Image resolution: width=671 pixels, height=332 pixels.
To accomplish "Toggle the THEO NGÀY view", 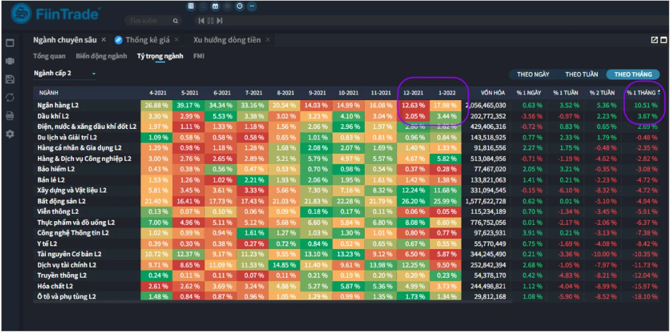I will pyautogui.click(x=533, y=74).
